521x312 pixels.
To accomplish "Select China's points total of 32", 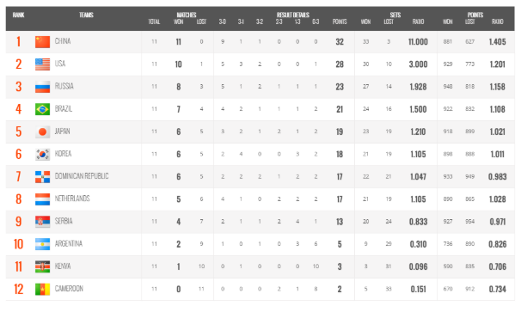I will pyautogui.click(x=340, y=42).
